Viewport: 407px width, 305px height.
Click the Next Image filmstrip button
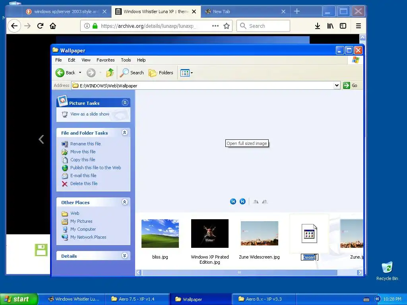tap(242, 201)
